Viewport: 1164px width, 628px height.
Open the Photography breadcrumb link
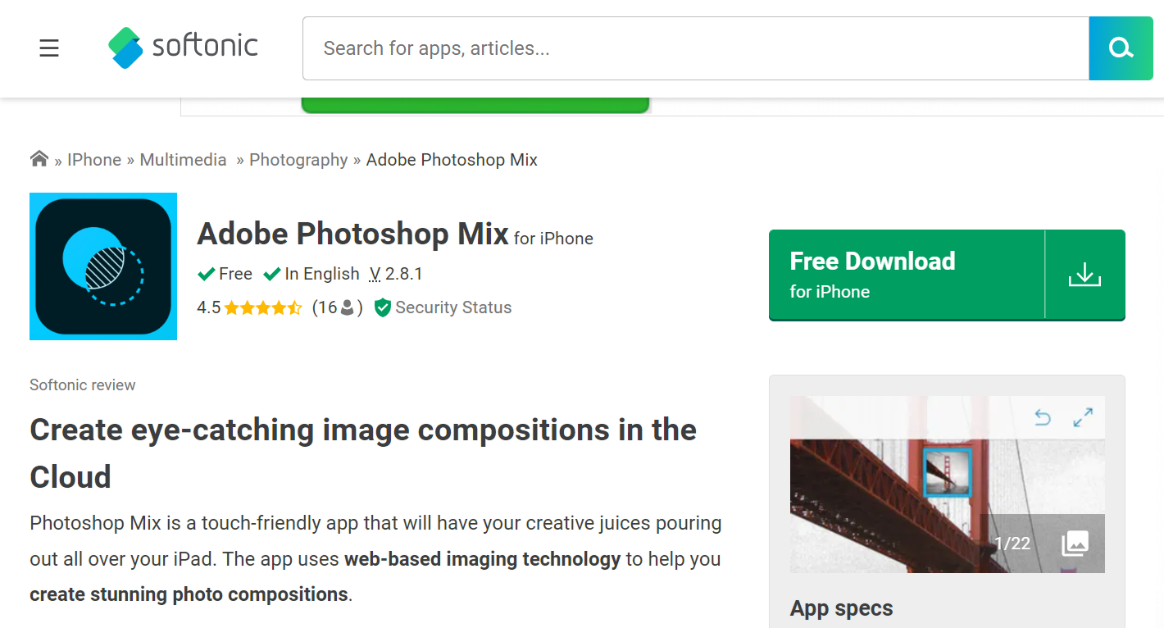(x=298, y=160)
